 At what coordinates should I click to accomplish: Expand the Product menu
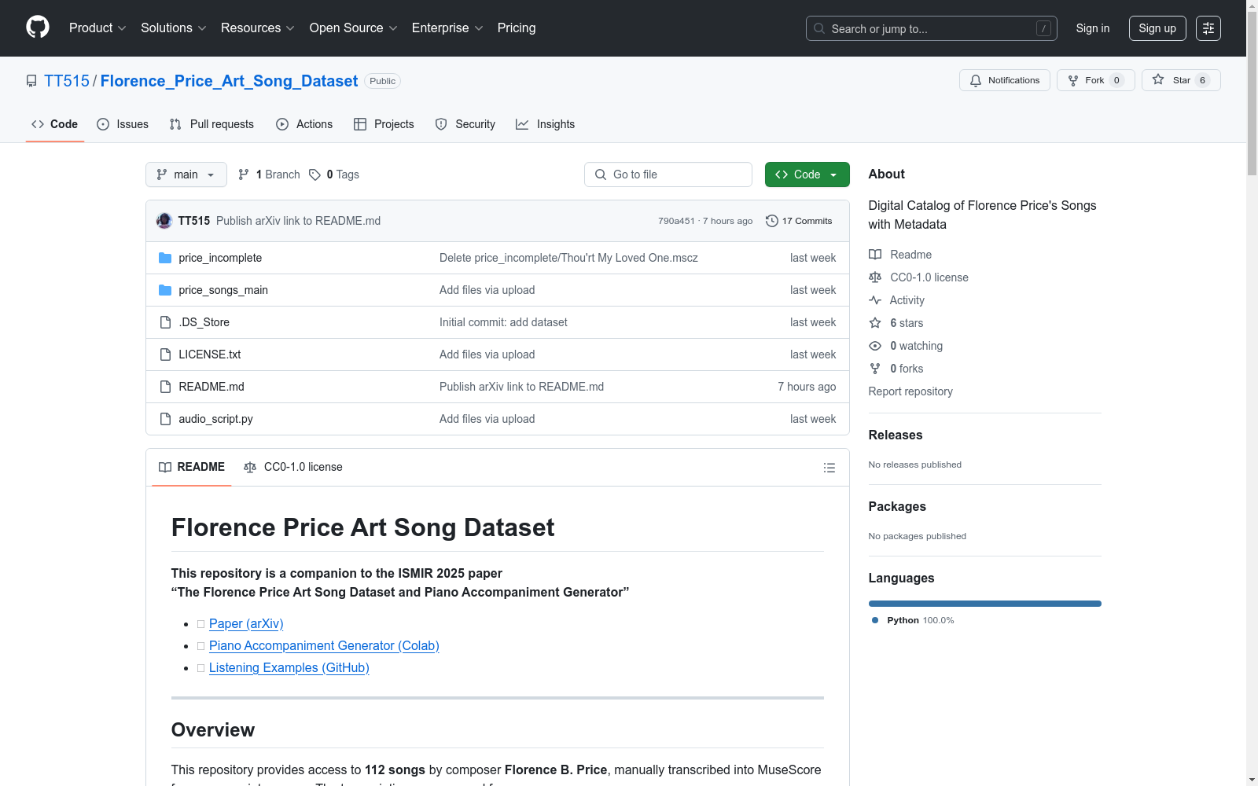click(x=97, y=28)
